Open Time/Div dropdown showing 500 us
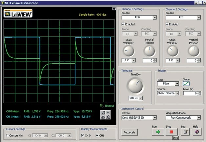Viewport: 206px width, 142px height. 136,98
